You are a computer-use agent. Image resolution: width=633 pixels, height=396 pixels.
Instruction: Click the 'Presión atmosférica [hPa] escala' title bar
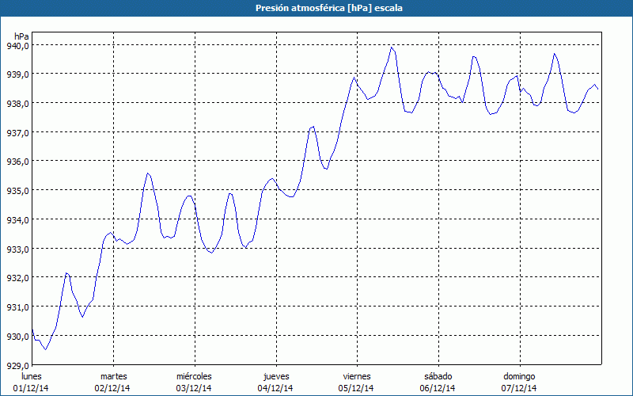click(316, 8)
